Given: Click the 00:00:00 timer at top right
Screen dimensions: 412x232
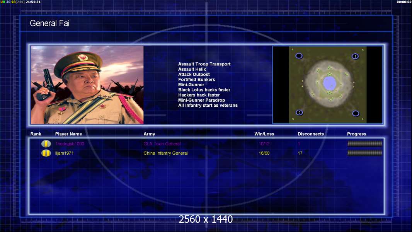Looking at the screenshot, I should (403, 2).
